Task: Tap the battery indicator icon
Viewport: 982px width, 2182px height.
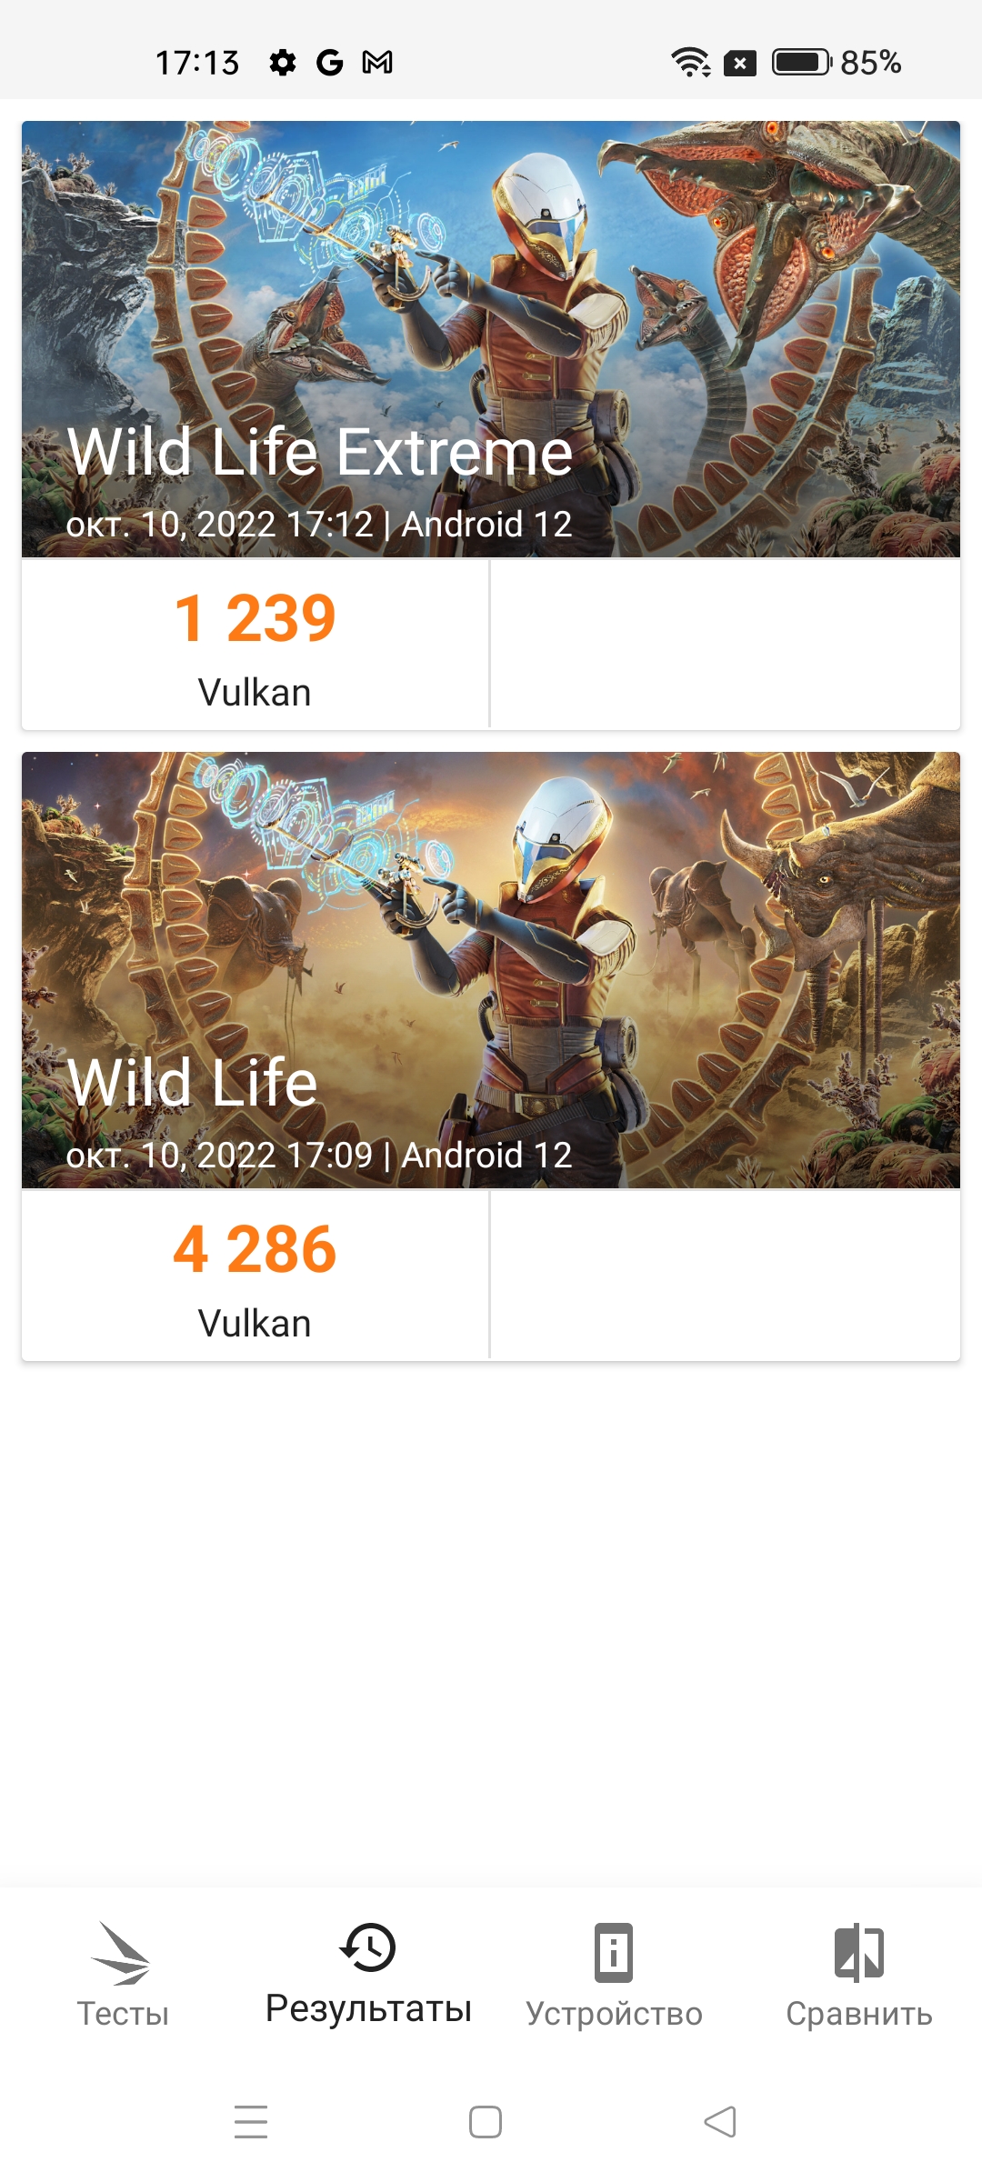Action: (801, 63)
